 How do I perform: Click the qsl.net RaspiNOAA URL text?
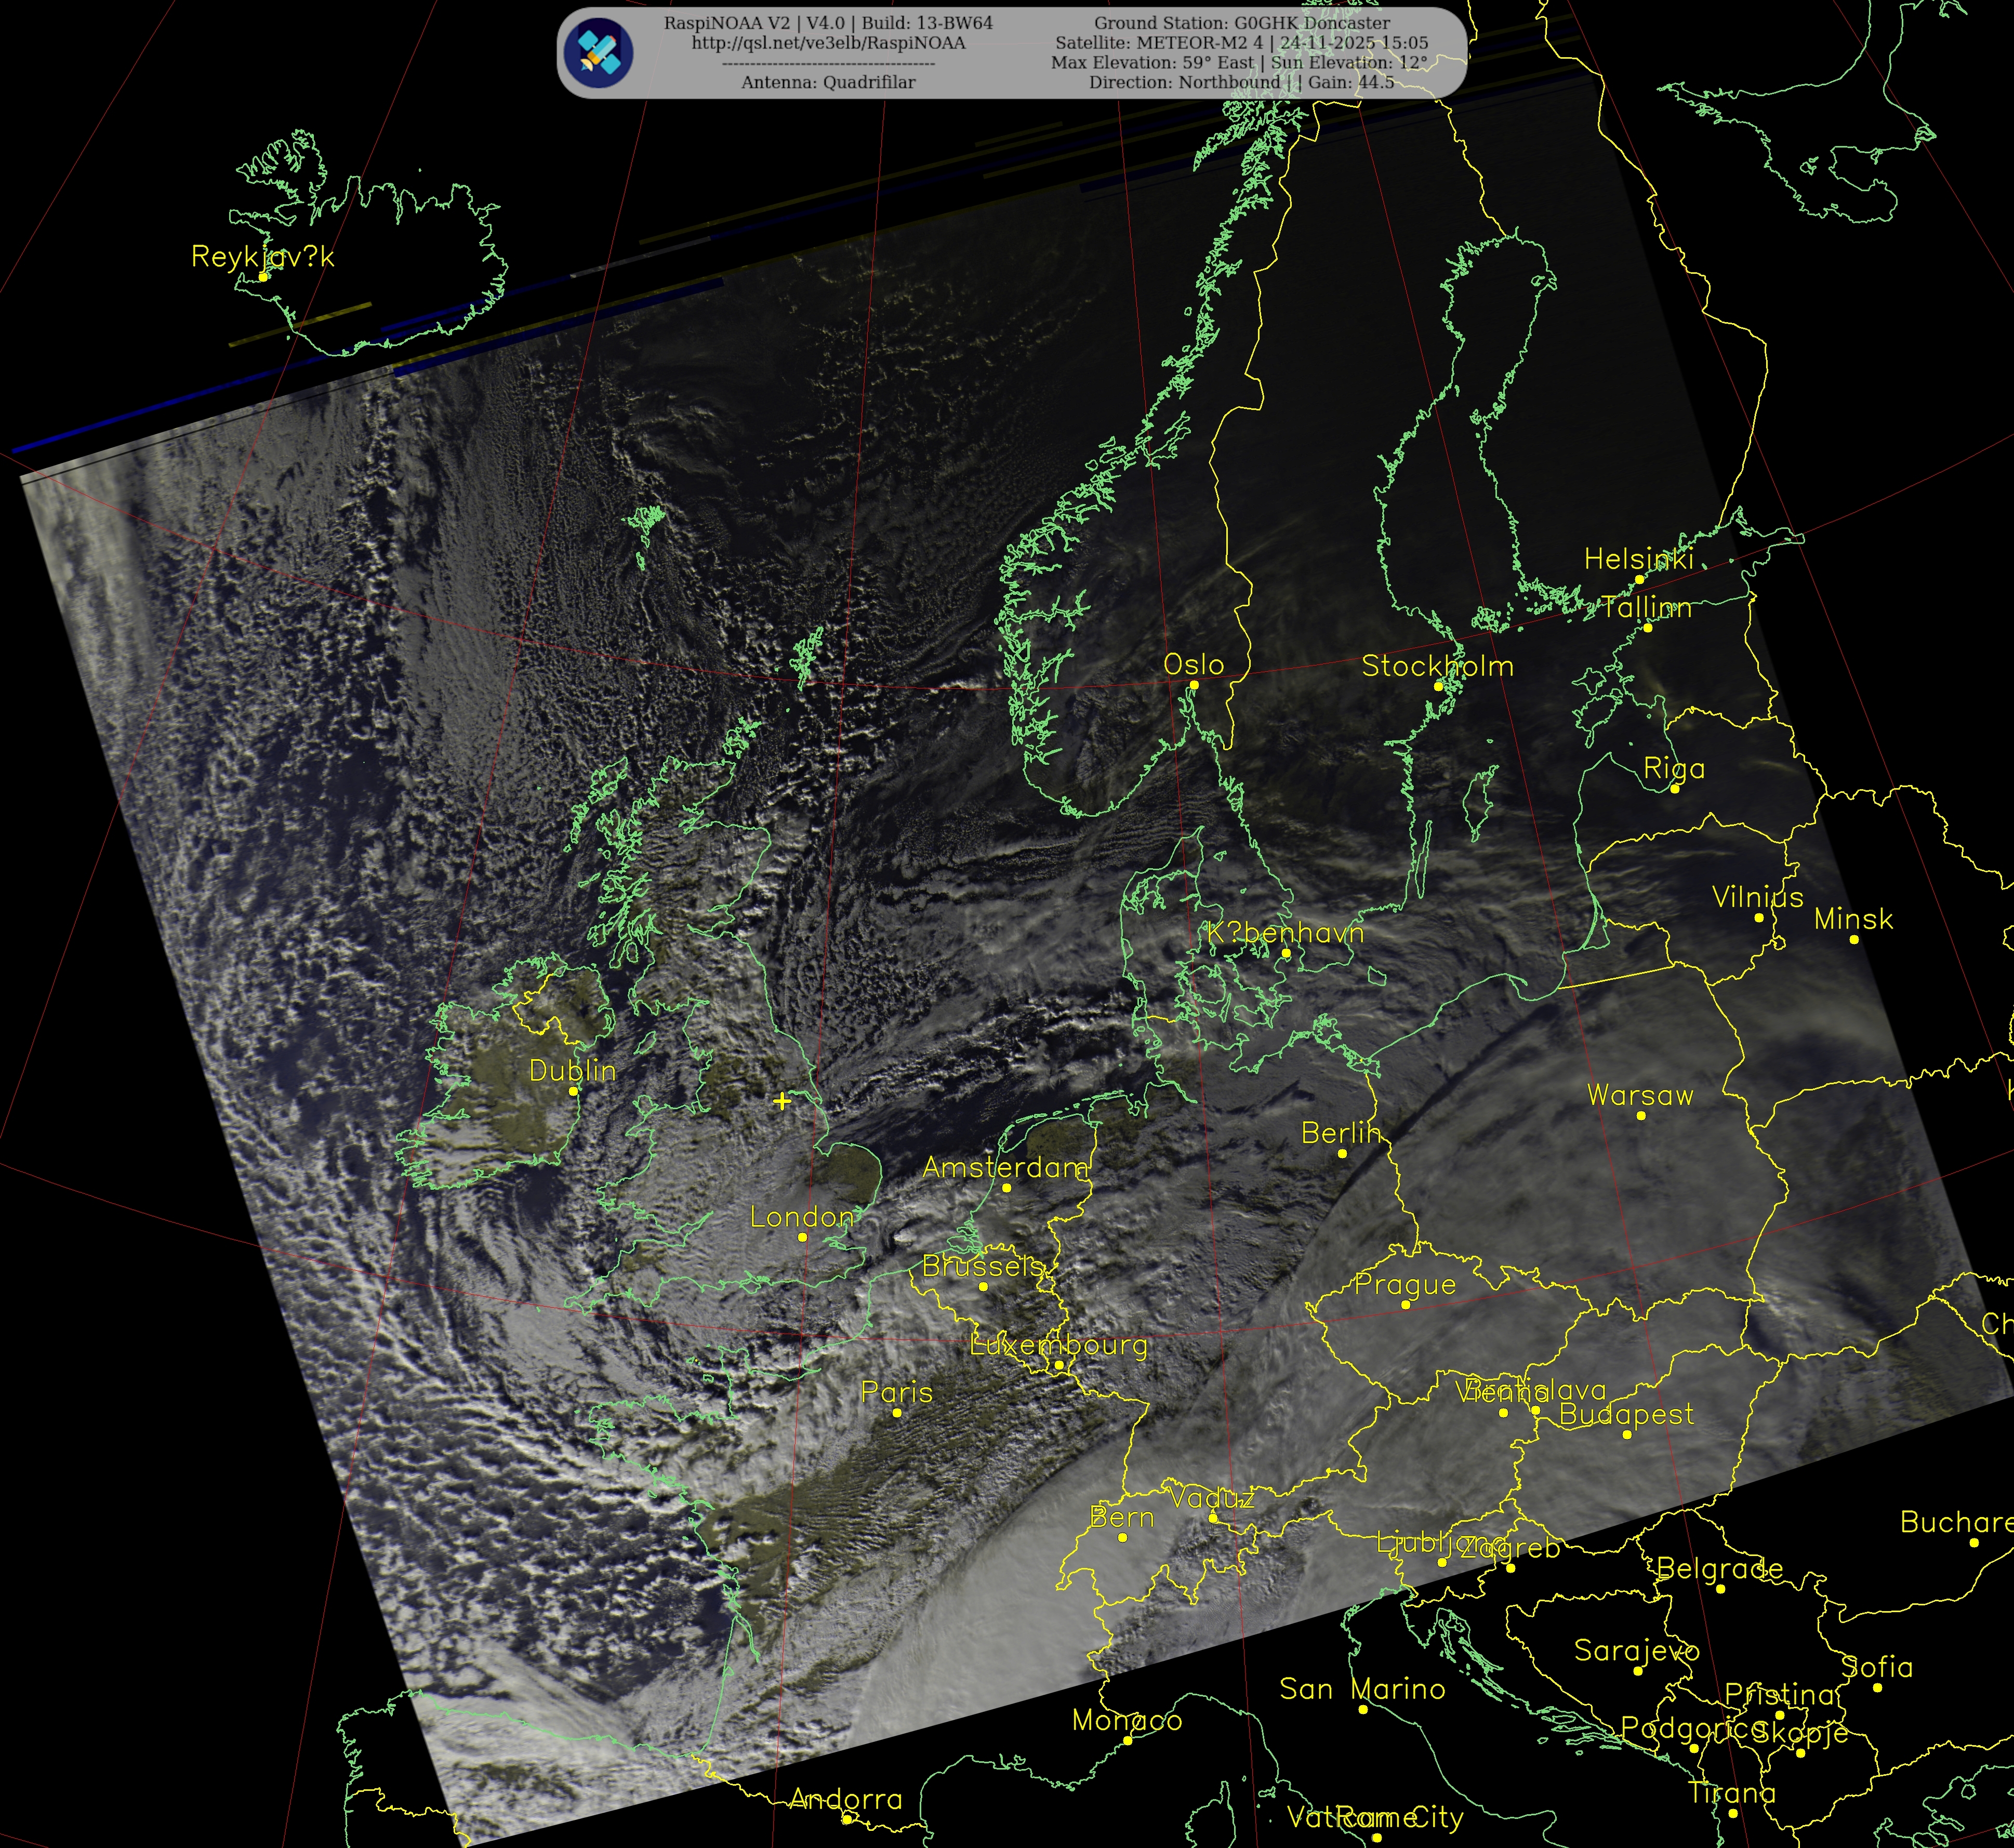(x=828, y=43)
